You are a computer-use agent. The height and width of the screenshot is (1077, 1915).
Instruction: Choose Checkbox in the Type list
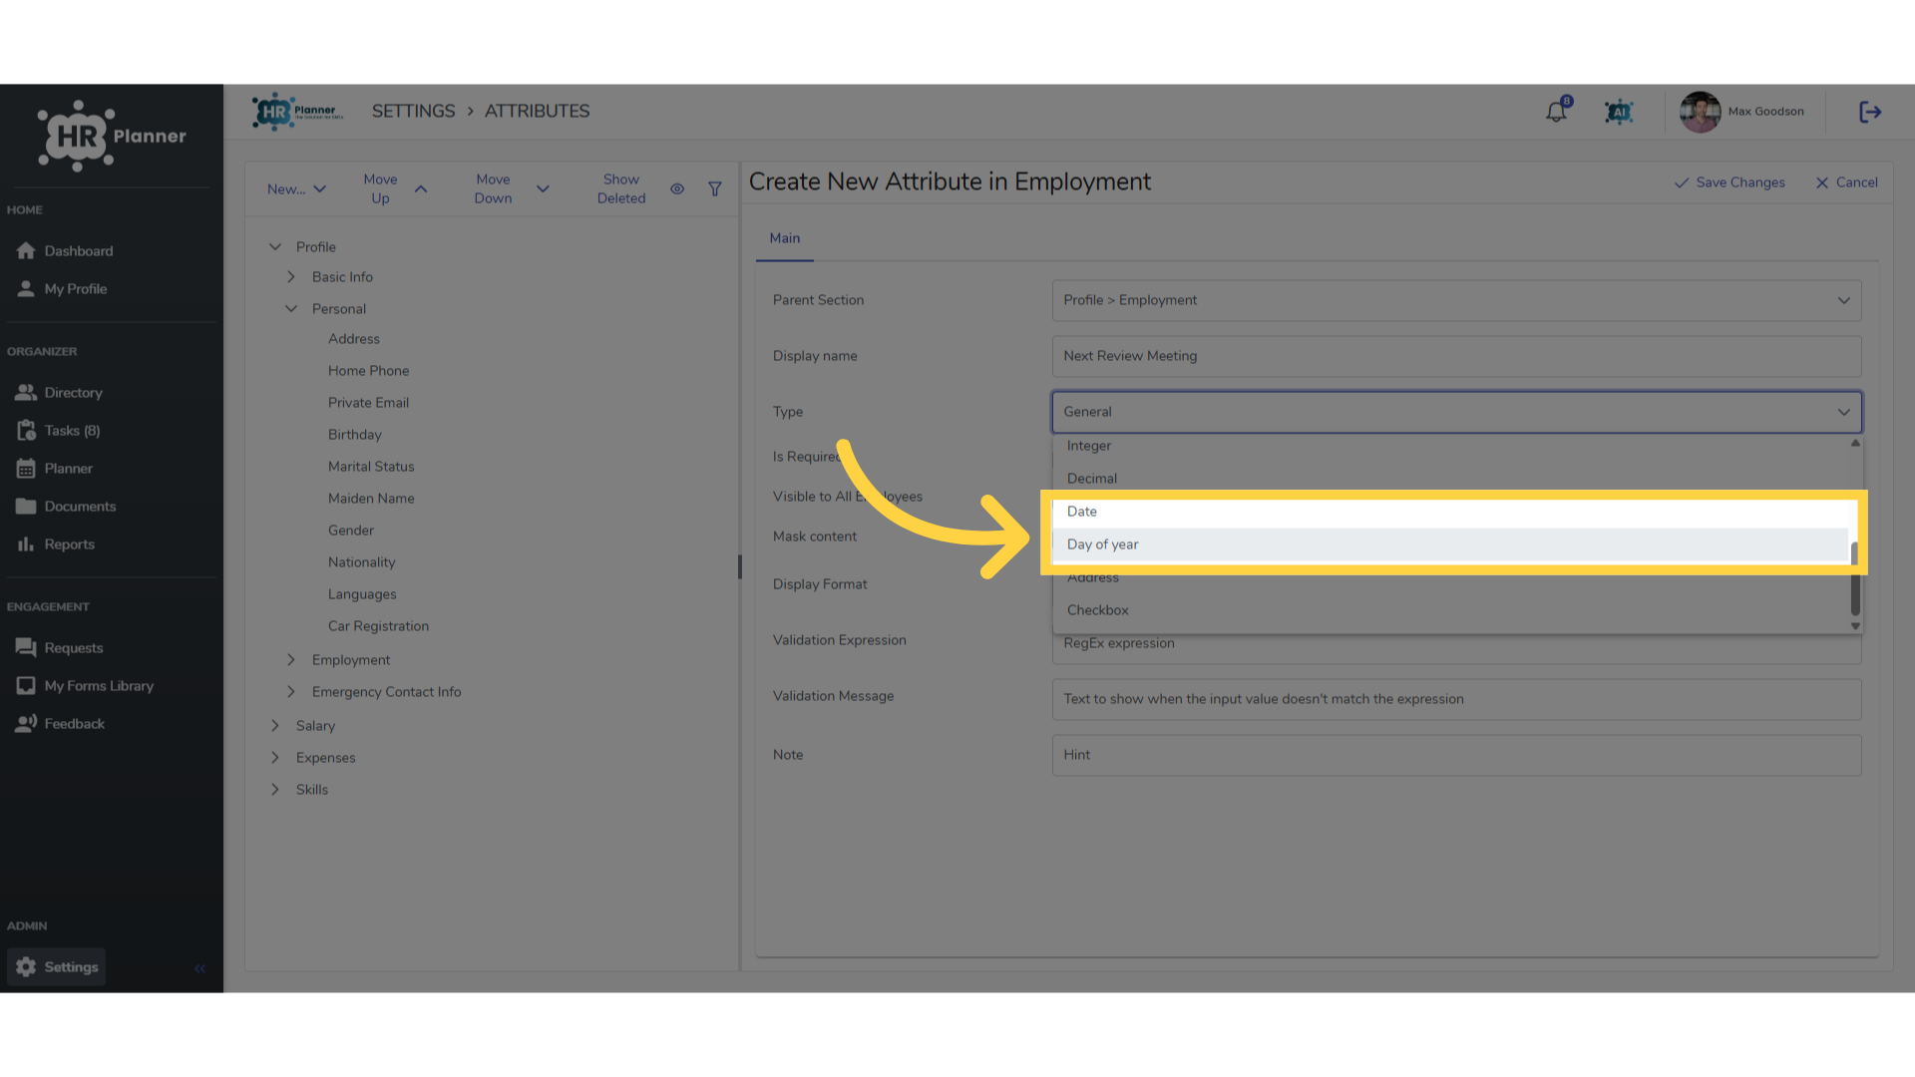(x=1451, y=610)
